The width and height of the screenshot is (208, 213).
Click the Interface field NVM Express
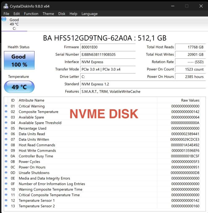[108, 62]
